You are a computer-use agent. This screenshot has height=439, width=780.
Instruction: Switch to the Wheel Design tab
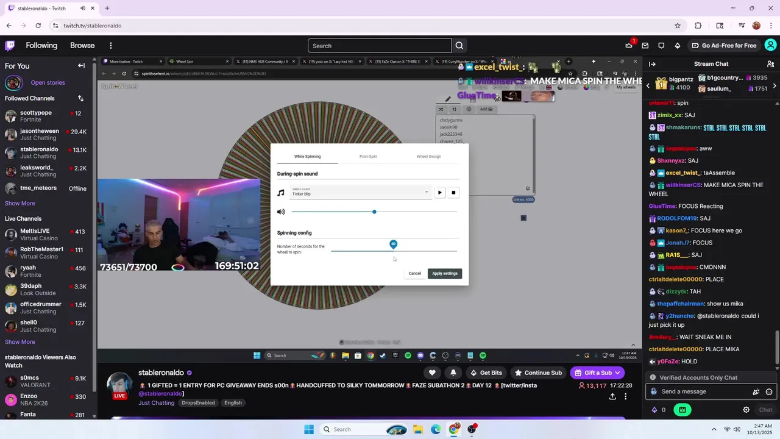pos(428,157)
